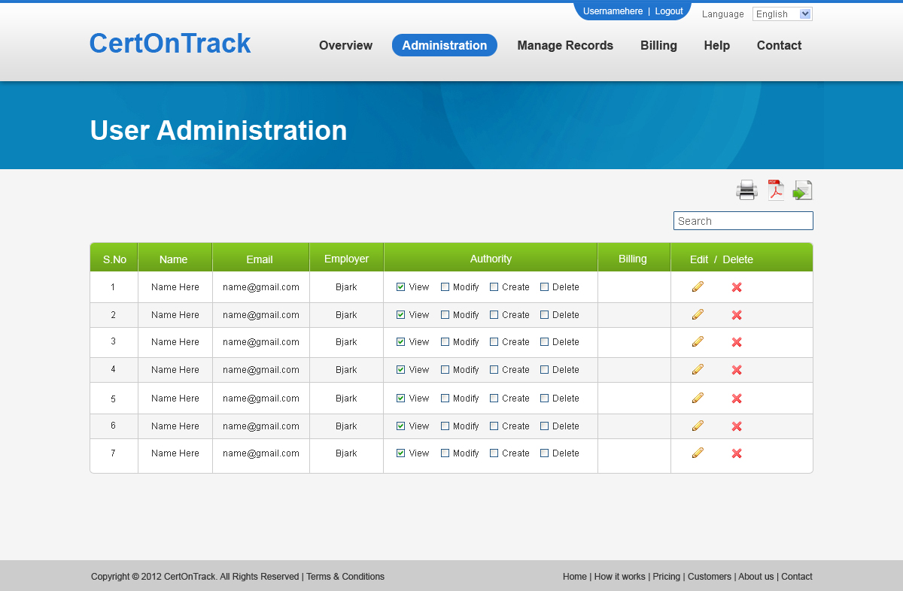903x591 pixels.
Task: Go to the Manage Records menu
Action: [x=565, y=45]
